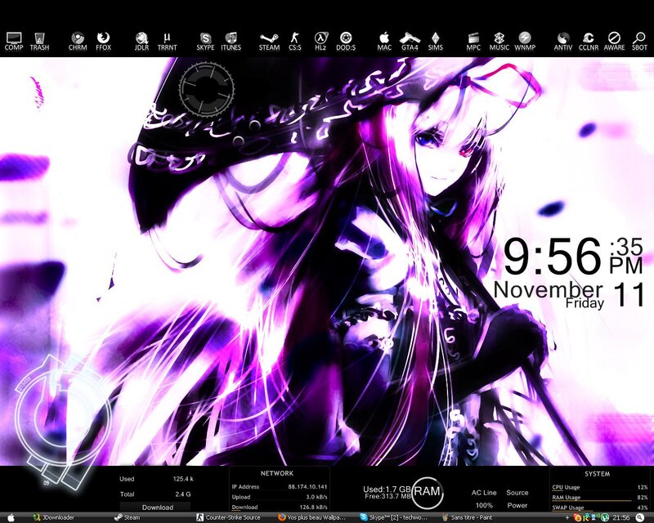The width and height of the screenshot is (654, 523).
Task: Launch CCleaner via CCLNR icon
Action: coord(588,42)
